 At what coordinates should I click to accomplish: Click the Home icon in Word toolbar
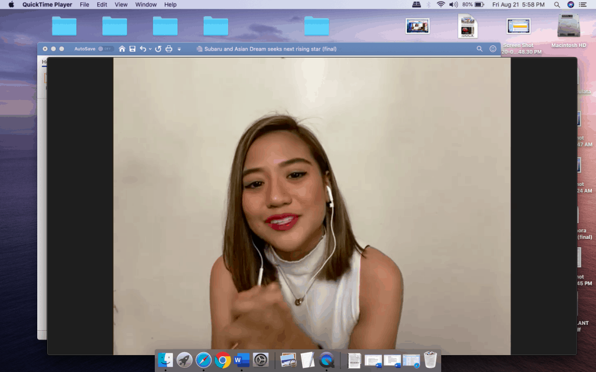(x=122, y=49)
